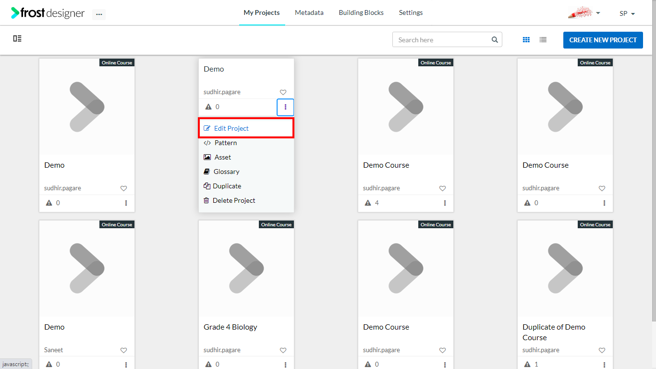Switch to list view

tap(543, 40)
